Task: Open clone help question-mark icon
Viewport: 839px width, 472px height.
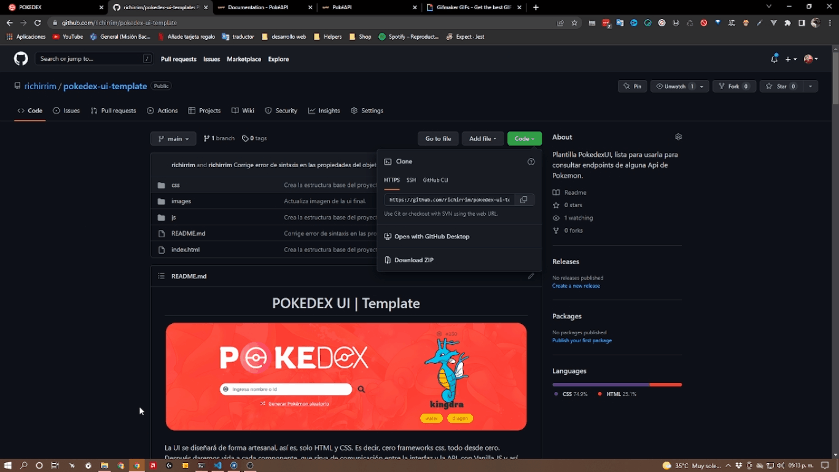Action: (531, 162)
